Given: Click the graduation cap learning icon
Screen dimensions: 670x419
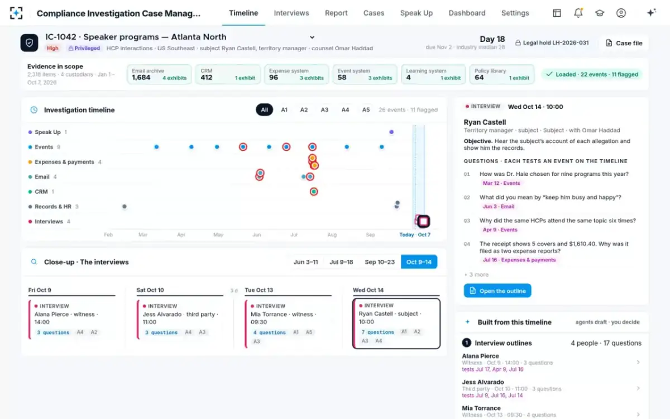Looking at the screenshot, I should [x=600, y=13].
